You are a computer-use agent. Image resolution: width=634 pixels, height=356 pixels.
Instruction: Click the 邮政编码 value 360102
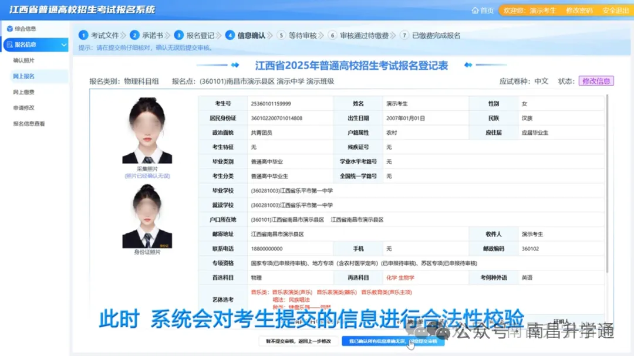click(x=530, y=249)
